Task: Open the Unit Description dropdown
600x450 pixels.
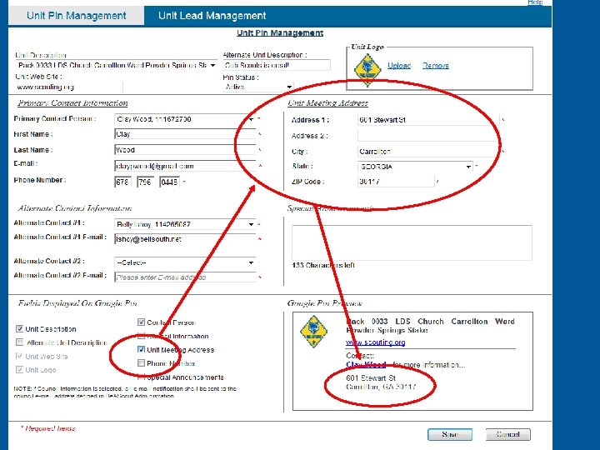Action: 117,65
